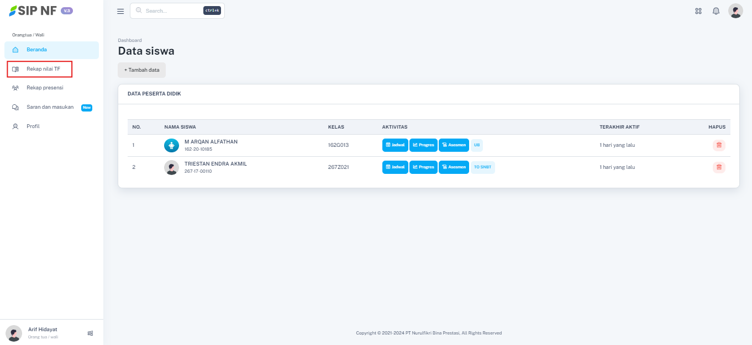Toggle the hamburger sidebar menu

[120, 11]
